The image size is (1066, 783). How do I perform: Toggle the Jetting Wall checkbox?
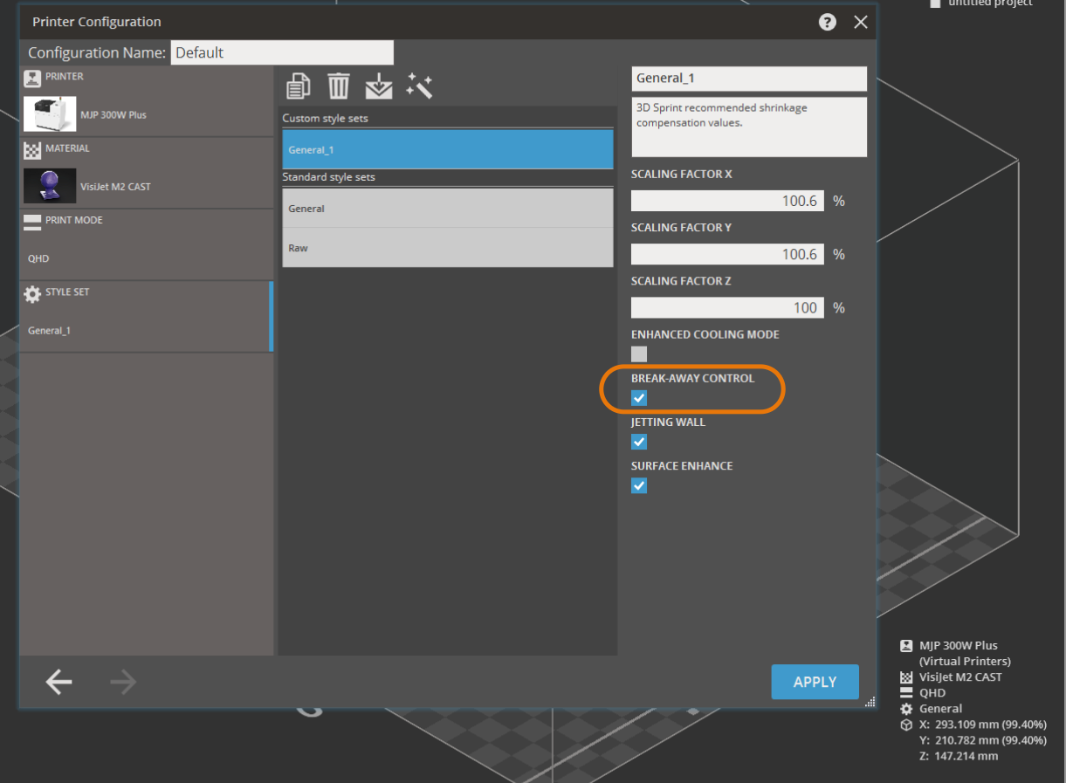pyautogui.click(x=639, y=442)
